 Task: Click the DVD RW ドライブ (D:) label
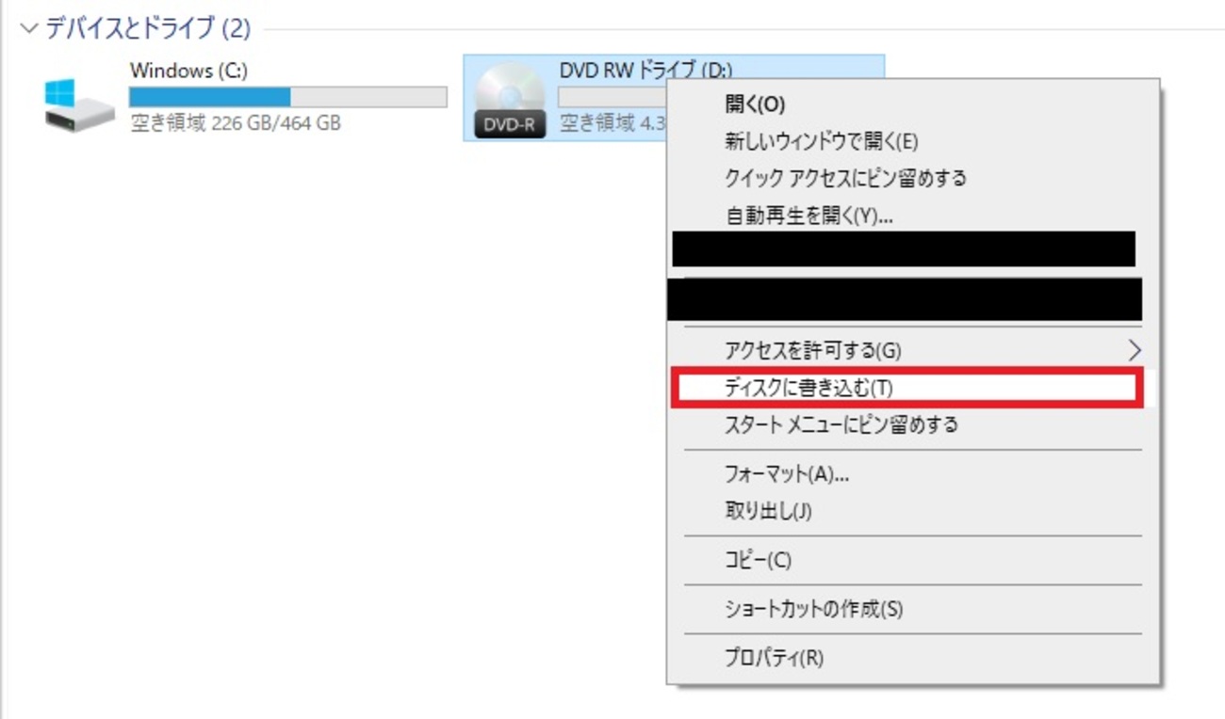(645, 71)
